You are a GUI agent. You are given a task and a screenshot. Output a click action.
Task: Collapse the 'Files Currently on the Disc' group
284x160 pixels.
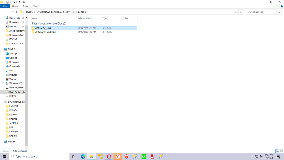(30, 24)
